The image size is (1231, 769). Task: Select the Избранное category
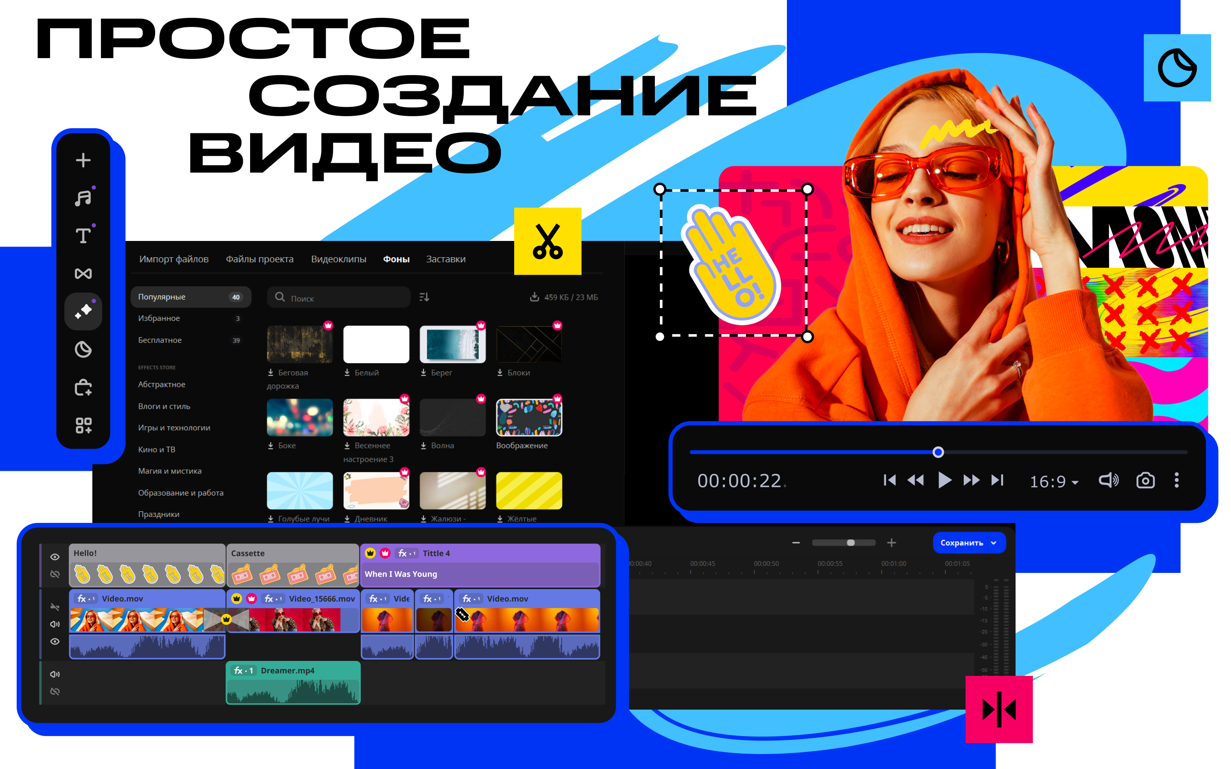point(191,318)
